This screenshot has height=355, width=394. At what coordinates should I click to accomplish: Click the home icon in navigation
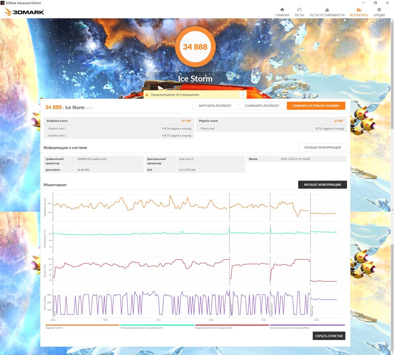(282, 10)
